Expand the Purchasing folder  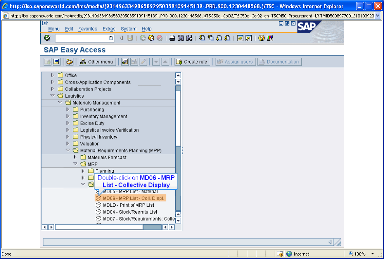[67, 110]
